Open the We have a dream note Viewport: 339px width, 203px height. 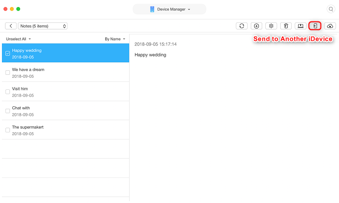point(65,72)
